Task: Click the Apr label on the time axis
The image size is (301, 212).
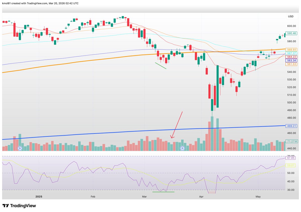Action: (201, 196)
